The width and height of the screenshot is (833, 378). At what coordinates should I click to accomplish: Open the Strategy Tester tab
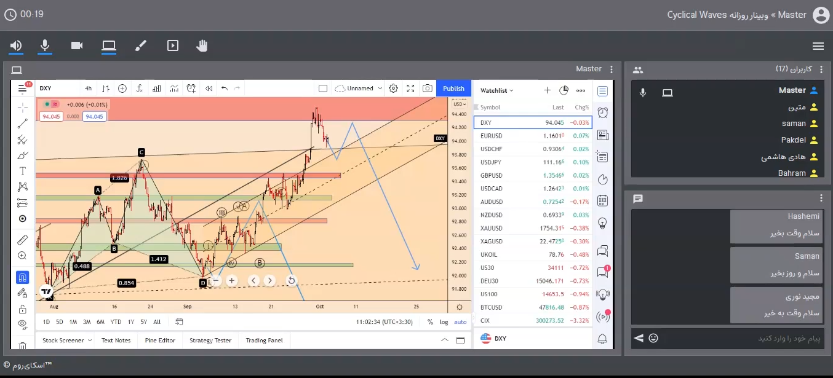pyautogui.click(x=210, y=341)
